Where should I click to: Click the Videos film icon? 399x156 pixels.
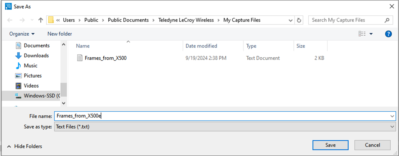pos(18,86)
